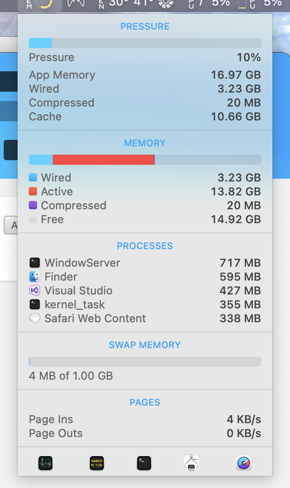
Task: Click the swap memory usage bar
Action: coord(145,362)
